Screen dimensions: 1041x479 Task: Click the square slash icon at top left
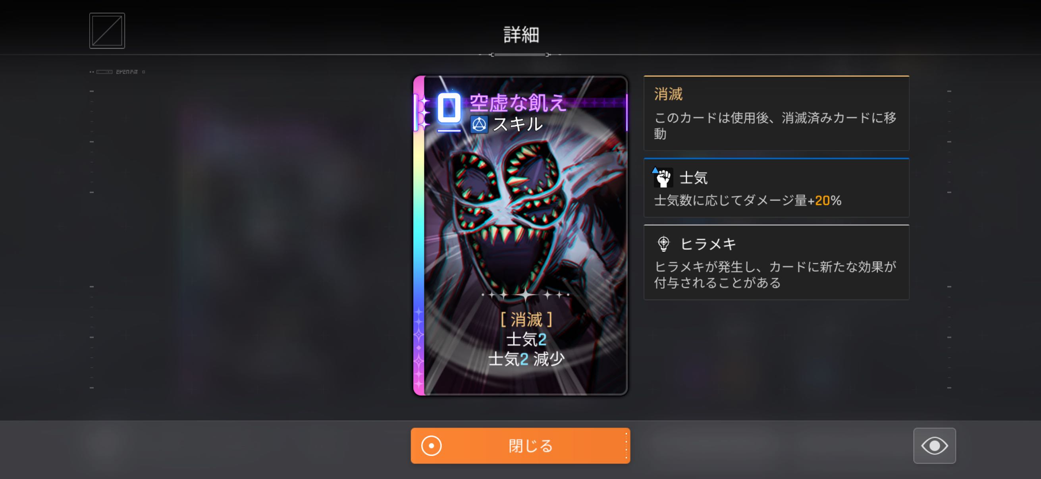pos(107,31)
